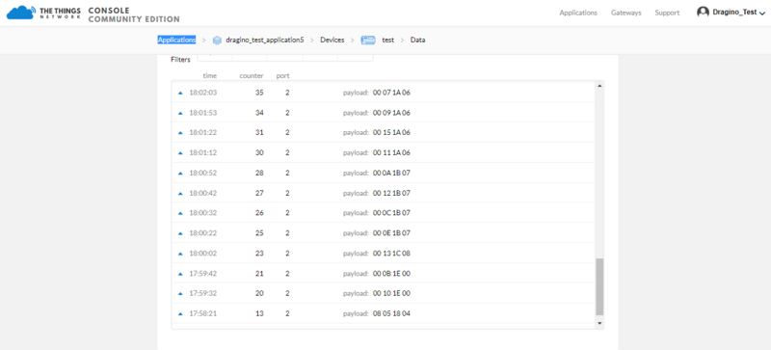Expand the Dragino_Test account dropdown chevron
The image size is (771, 350).
(x=762, y=13)
